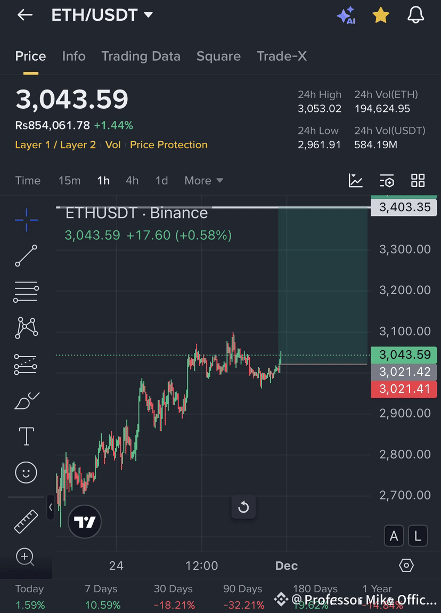Switch to the Price tab
The height and width of the screenshot is (613, 441).
click(30, 57)
